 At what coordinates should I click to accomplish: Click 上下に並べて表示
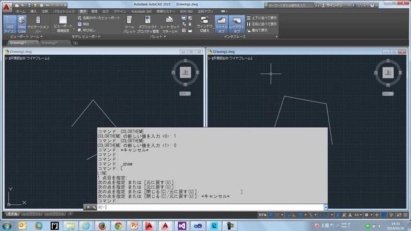tap(261, 18)
